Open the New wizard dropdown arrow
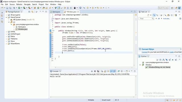This screenshot has width=182, height=102. tap(5, 8)
